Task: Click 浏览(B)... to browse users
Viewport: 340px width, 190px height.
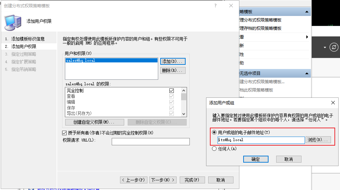Action: 318,140
